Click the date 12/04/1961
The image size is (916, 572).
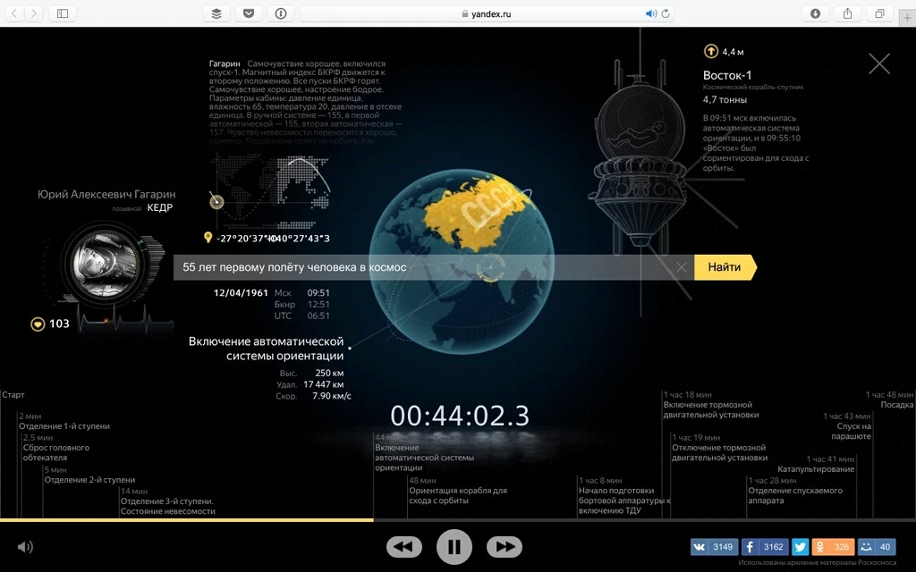point(241,293)
